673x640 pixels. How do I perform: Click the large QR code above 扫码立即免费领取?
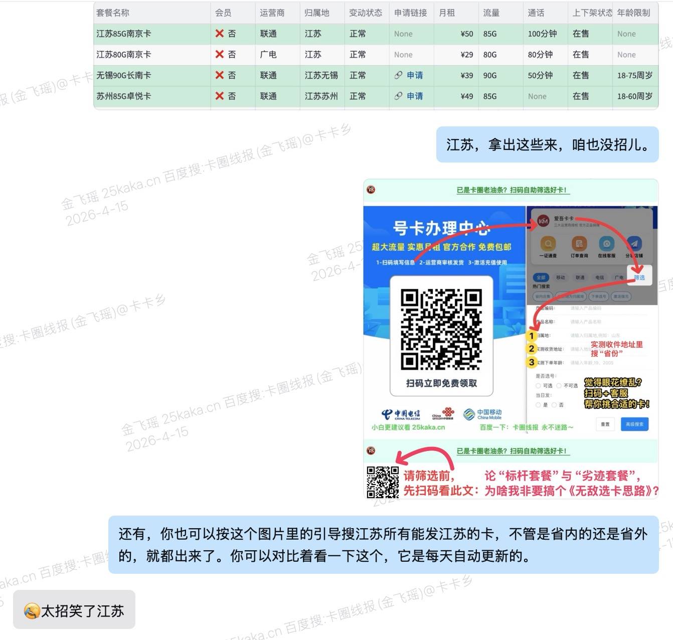pos(441,329)
